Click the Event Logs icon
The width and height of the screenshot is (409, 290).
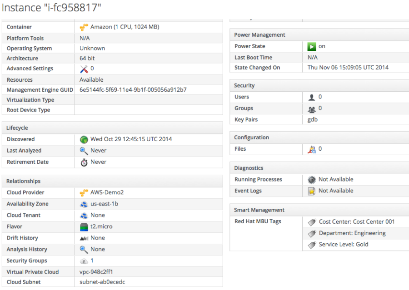[x=312, y=191]
